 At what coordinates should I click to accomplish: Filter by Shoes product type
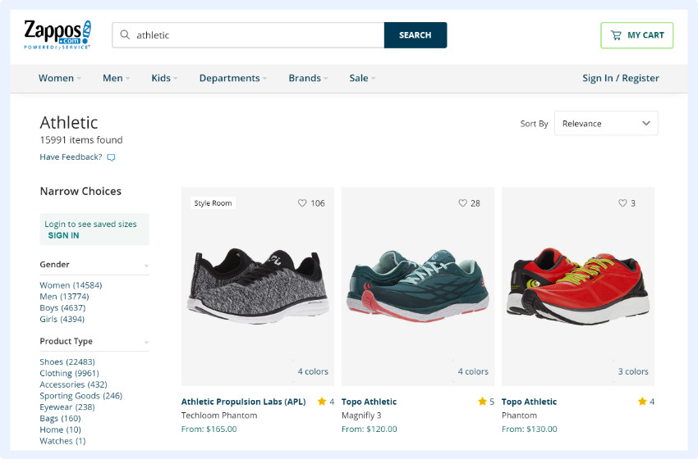click(x=67, y=361)
